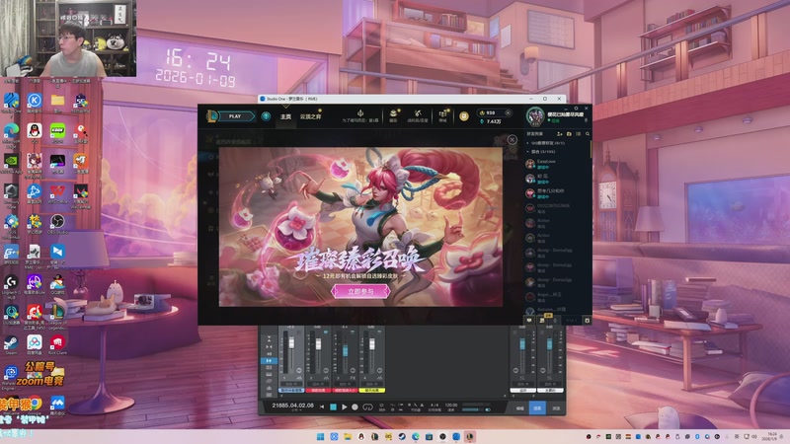Click the yellow-labeled channel 4 name
The height and width of the screenshot is (444, 790).
tap(372, 390)
